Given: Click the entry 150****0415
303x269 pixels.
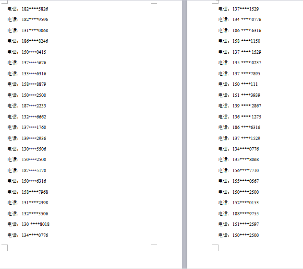Looking at the screenshot, I should click(x=27, y=52).
